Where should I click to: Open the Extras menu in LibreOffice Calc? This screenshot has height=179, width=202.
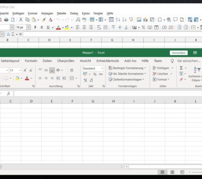(86, 13)
